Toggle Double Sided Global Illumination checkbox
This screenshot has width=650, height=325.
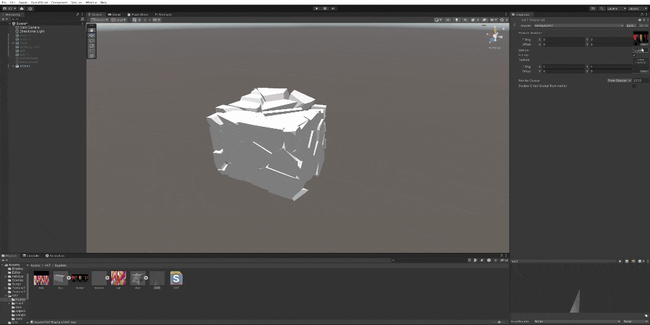coord(634,86)
